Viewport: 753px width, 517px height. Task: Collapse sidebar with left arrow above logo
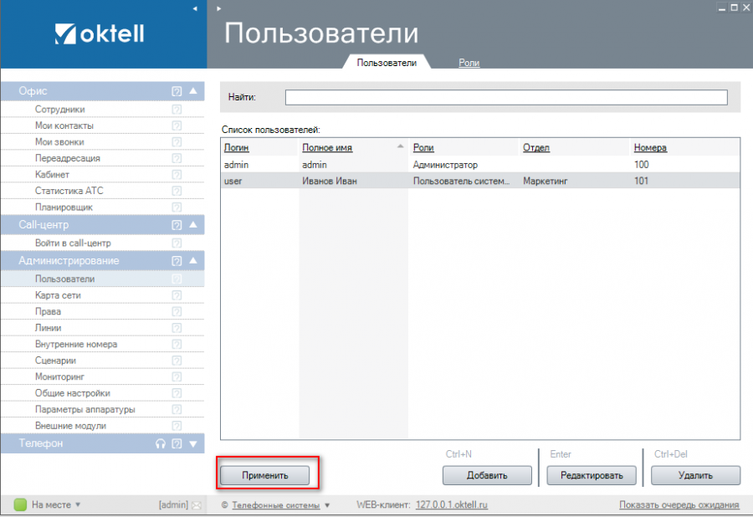195,8
